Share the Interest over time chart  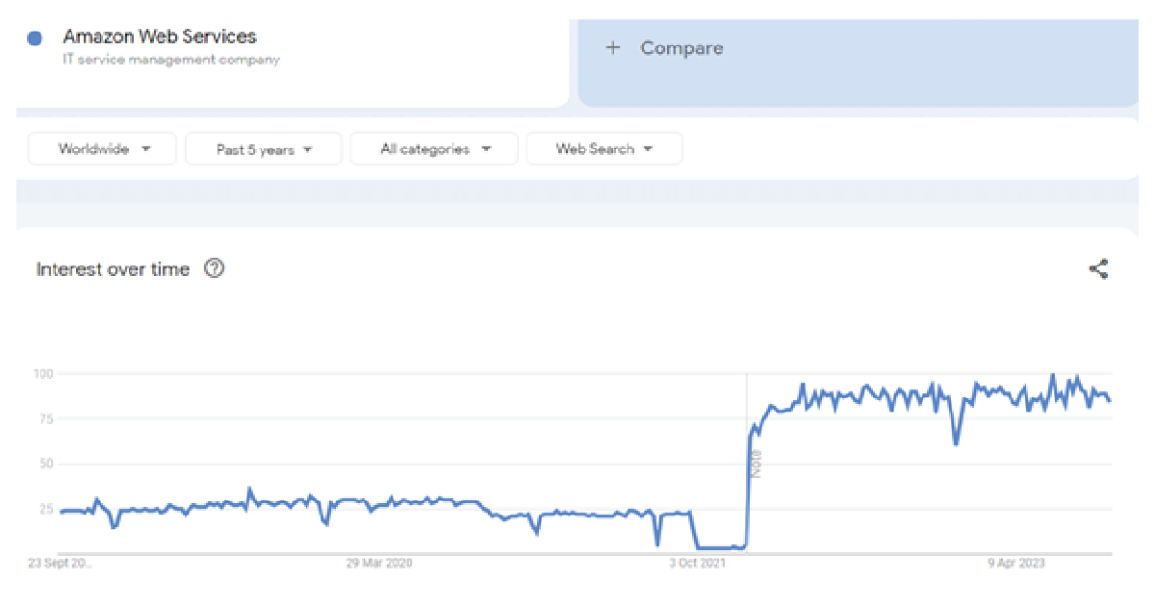pyautogui.click(x=1098, y=269)
